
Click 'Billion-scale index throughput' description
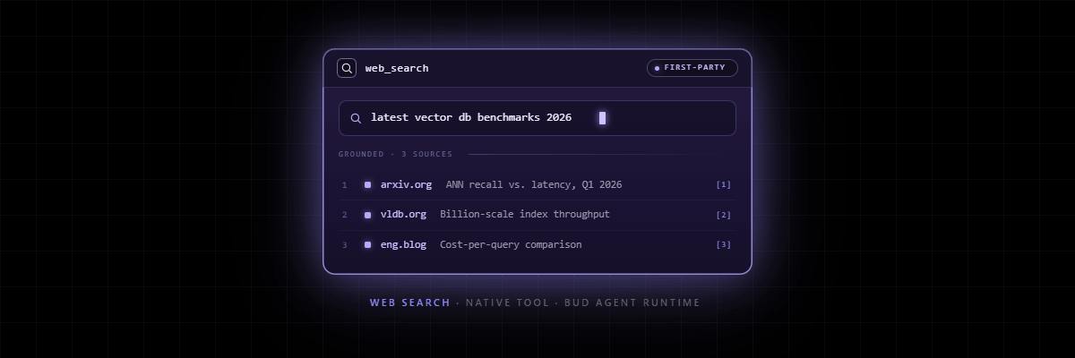pos(525,215)
